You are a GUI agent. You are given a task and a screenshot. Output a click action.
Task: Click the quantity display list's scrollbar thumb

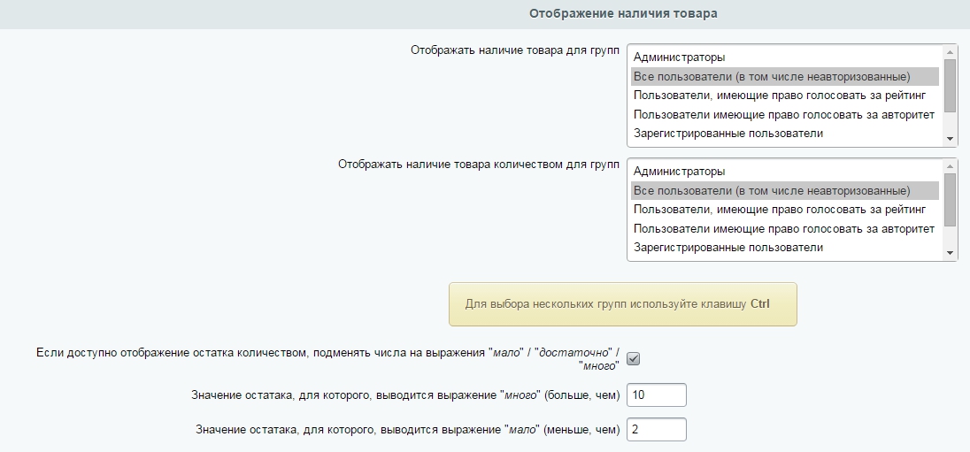tap(951, 199)
